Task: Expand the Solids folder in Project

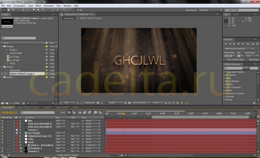Action: [2, 77]
